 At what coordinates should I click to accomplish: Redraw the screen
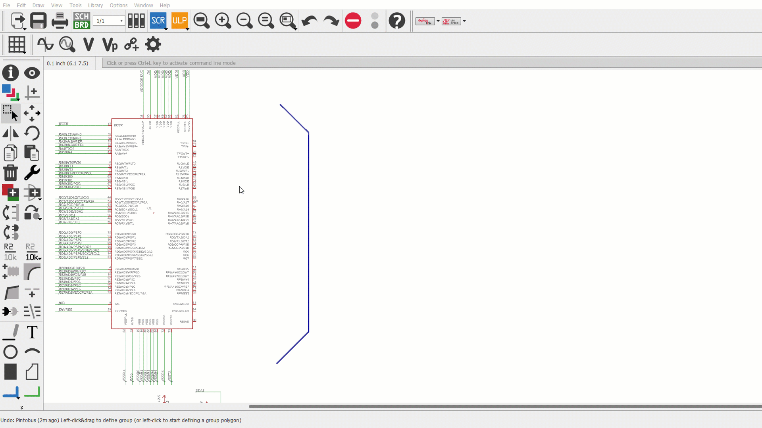(266, 21)
